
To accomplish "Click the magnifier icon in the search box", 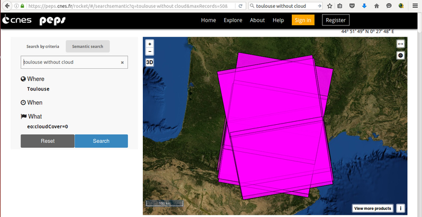I will (252, 6).
